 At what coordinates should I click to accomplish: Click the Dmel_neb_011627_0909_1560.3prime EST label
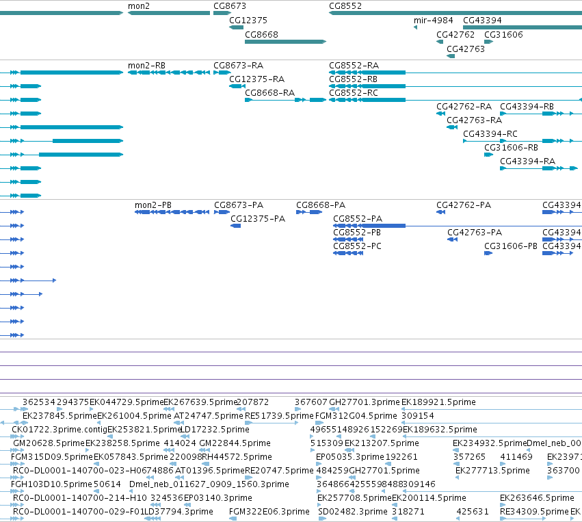(209, 484)
